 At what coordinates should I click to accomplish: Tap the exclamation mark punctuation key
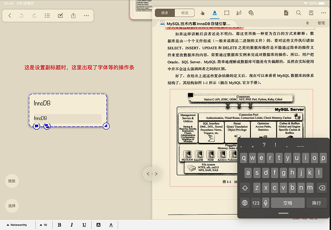pyautogui.click(x=275, y=145)
